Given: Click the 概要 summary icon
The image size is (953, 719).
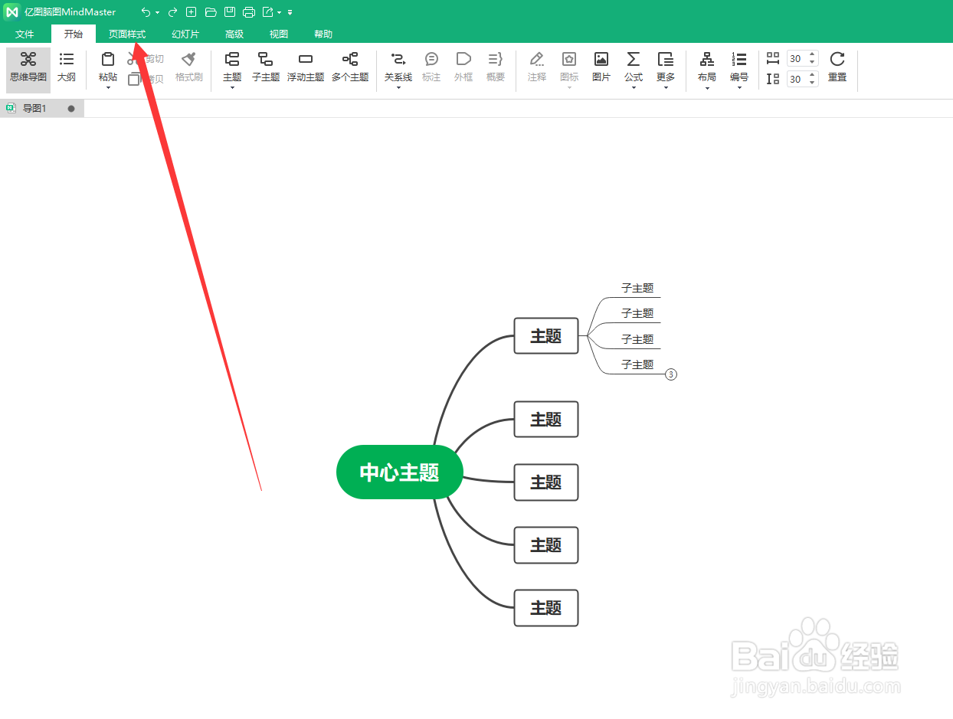Looking at the screenshot, I should pyautogui.click(x=496, y=60).
